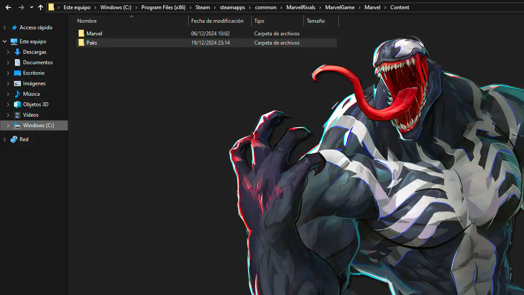
Task: Go up one folder level arrow
Action: tap(41, 7)
